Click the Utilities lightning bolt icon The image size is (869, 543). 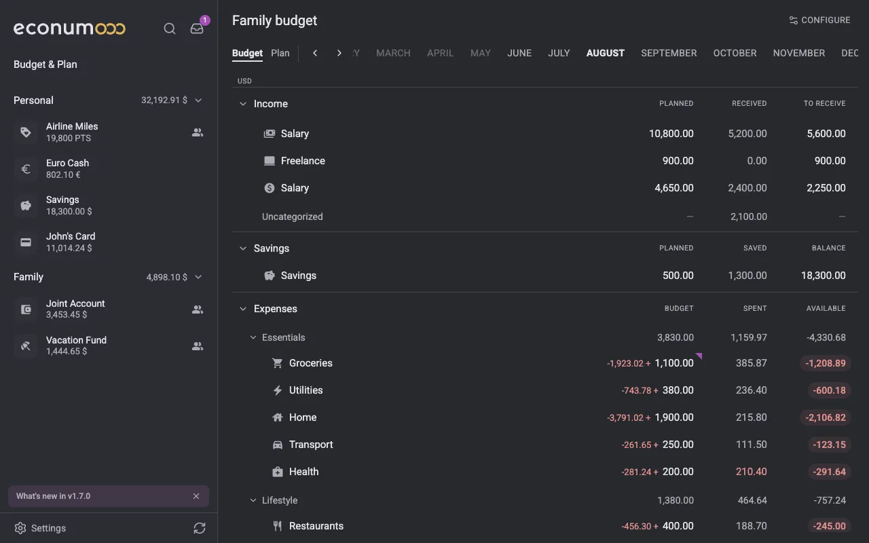277,390
